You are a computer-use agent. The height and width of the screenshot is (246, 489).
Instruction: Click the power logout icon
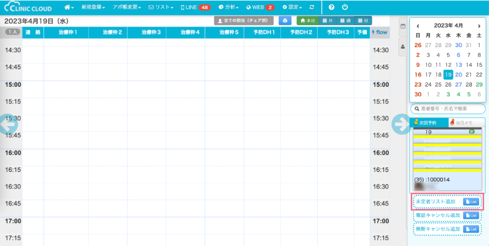tap(345, 8)
